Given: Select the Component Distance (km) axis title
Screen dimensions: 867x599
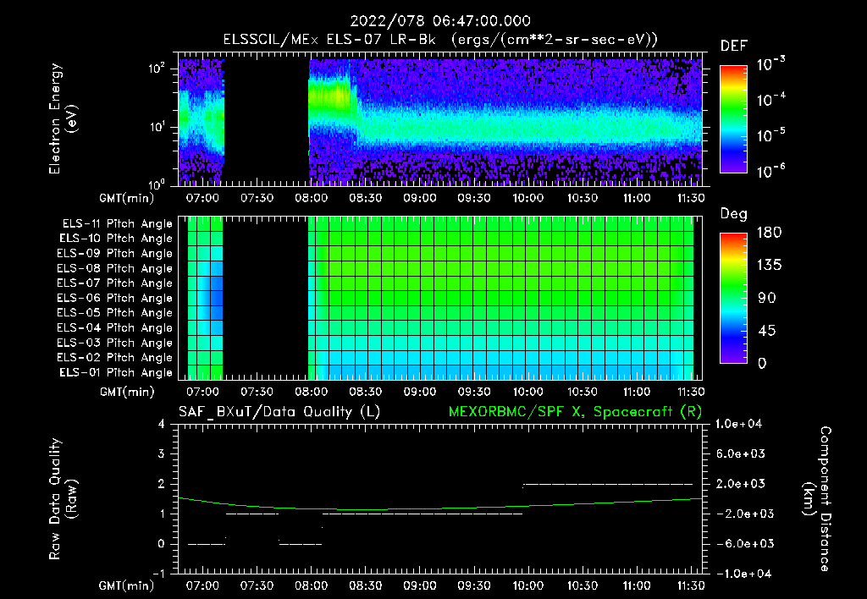Looking at the screenshot, I should (817, 498).
